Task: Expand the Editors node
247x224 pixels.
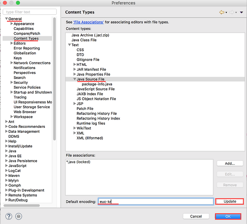Action: (12, 43)
